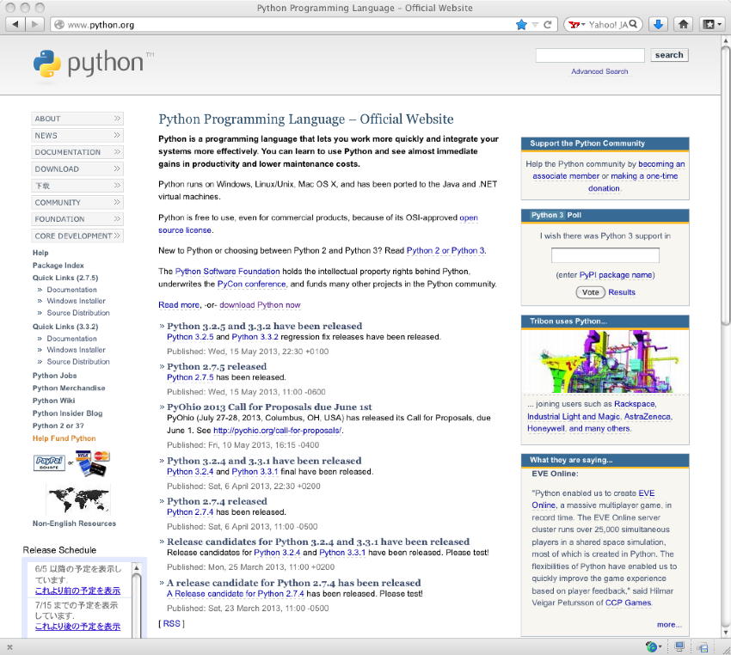Open the COMMUNITY menu section
Image resolution: width=731 pixels, height=655 pixels.
(77, 203)
